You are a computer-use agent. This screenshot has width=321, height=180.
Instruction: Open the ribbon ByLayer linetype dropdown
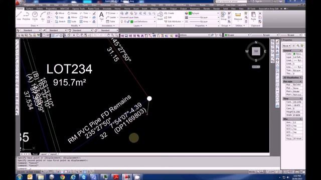pos(218,21)
